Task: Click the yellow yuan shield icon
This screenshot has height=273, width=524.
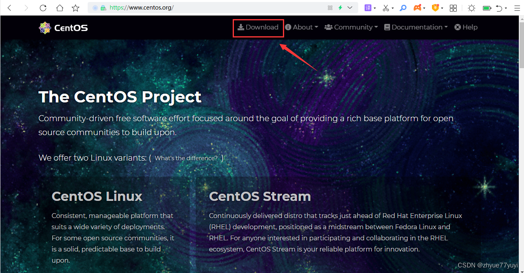Action: point(435,8)
